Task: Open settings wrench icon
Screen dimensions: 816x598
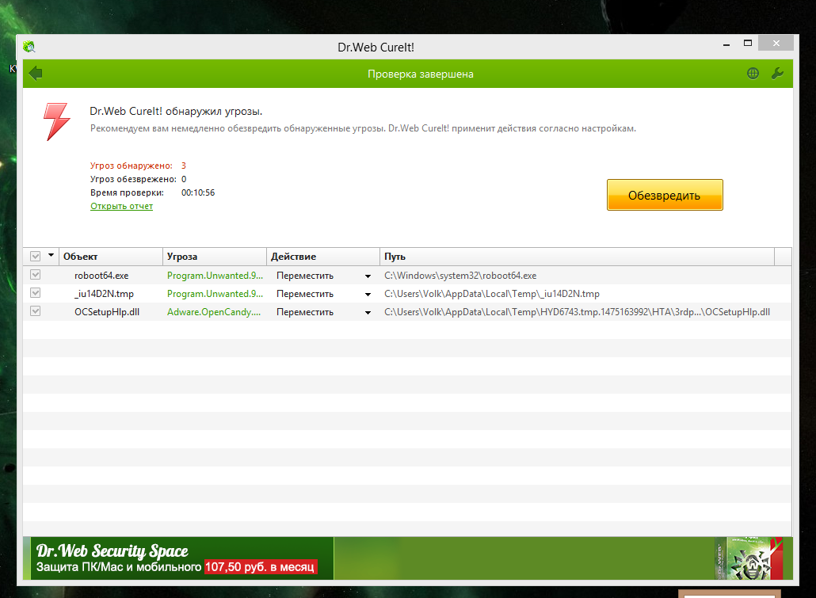Action: click(x=777, y=74)
